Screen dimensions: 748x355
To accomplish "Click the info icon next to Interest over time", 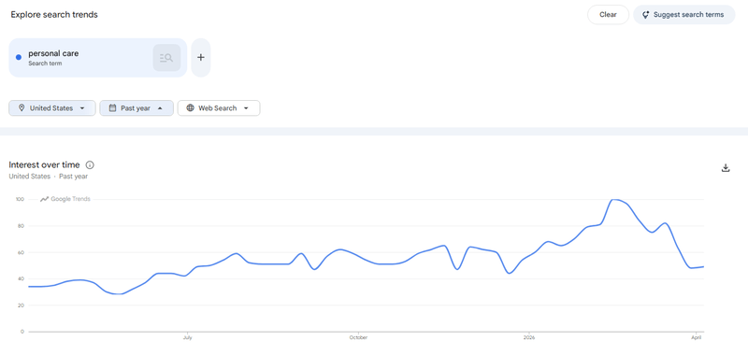I will (x=90, y=164).
